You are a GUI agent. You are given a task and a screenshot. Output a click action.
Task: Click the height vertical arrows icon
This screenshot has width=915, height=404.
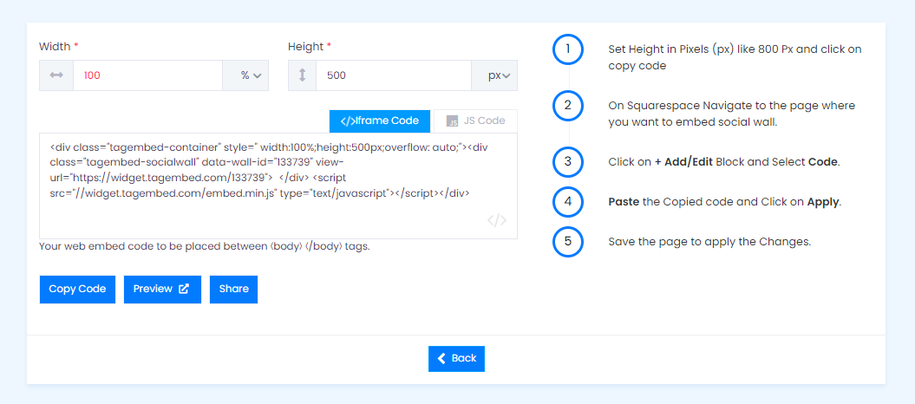point(303,75)
